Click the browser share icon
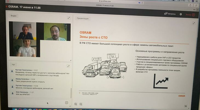The width and height of the screenshot is (200, 110). pos(190,5)
